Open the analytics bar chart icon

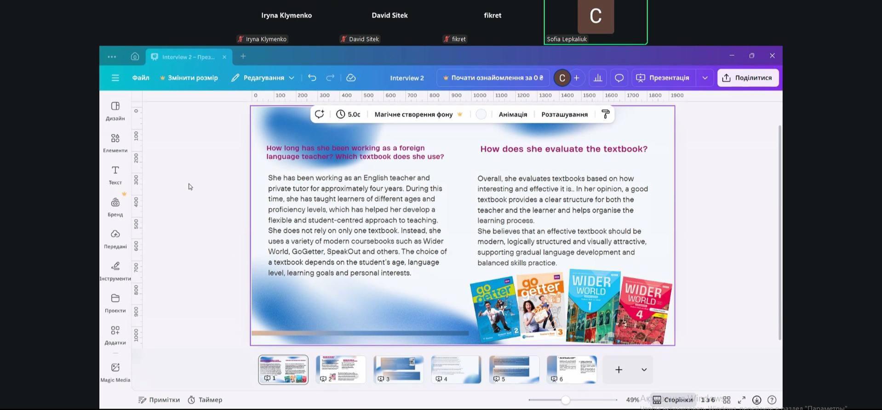coord(598,78)
